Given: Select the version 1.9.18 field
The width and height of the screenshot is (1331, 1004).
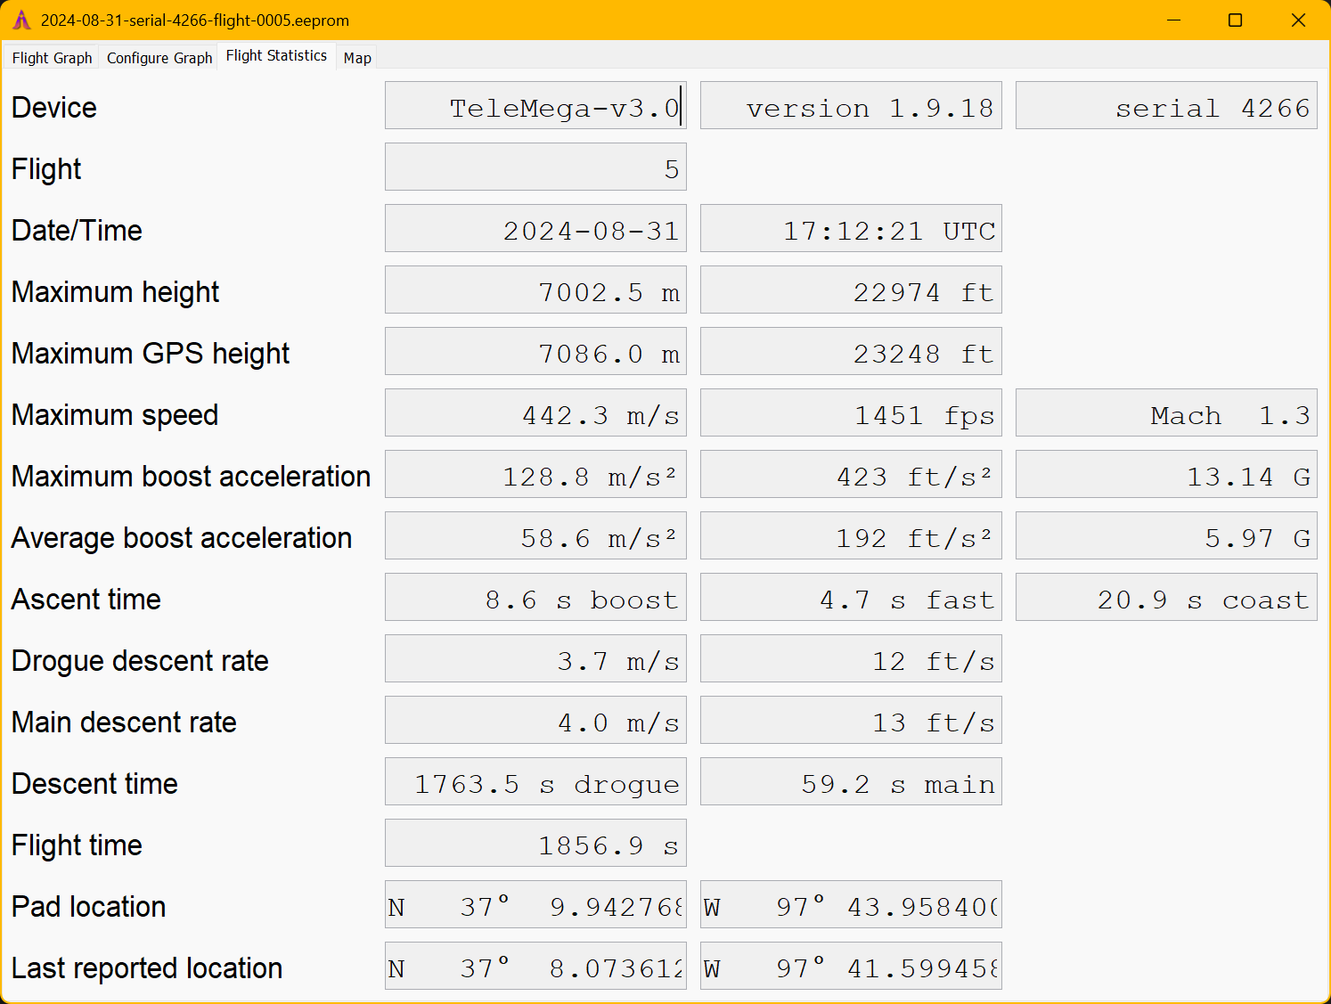Looking at the screenshot, I should click(851, 106).
